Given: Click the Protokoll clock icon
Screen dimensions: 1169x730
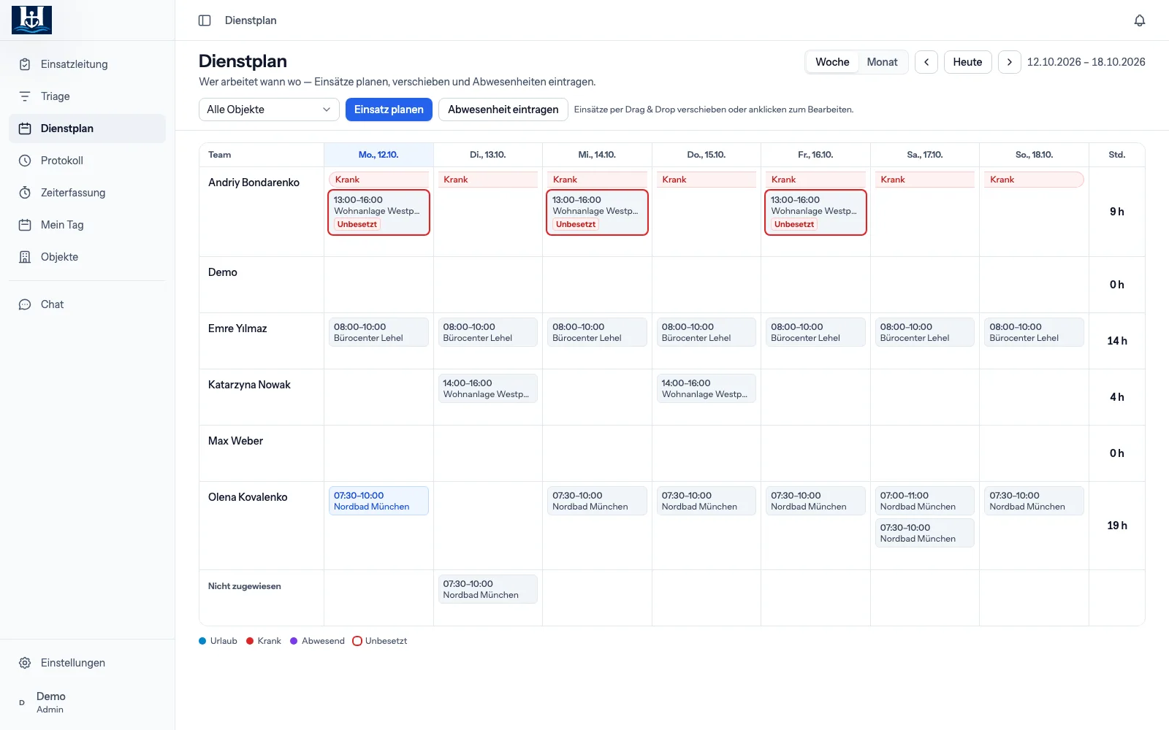Looking at the screenshot, I should tap(25, 161).
